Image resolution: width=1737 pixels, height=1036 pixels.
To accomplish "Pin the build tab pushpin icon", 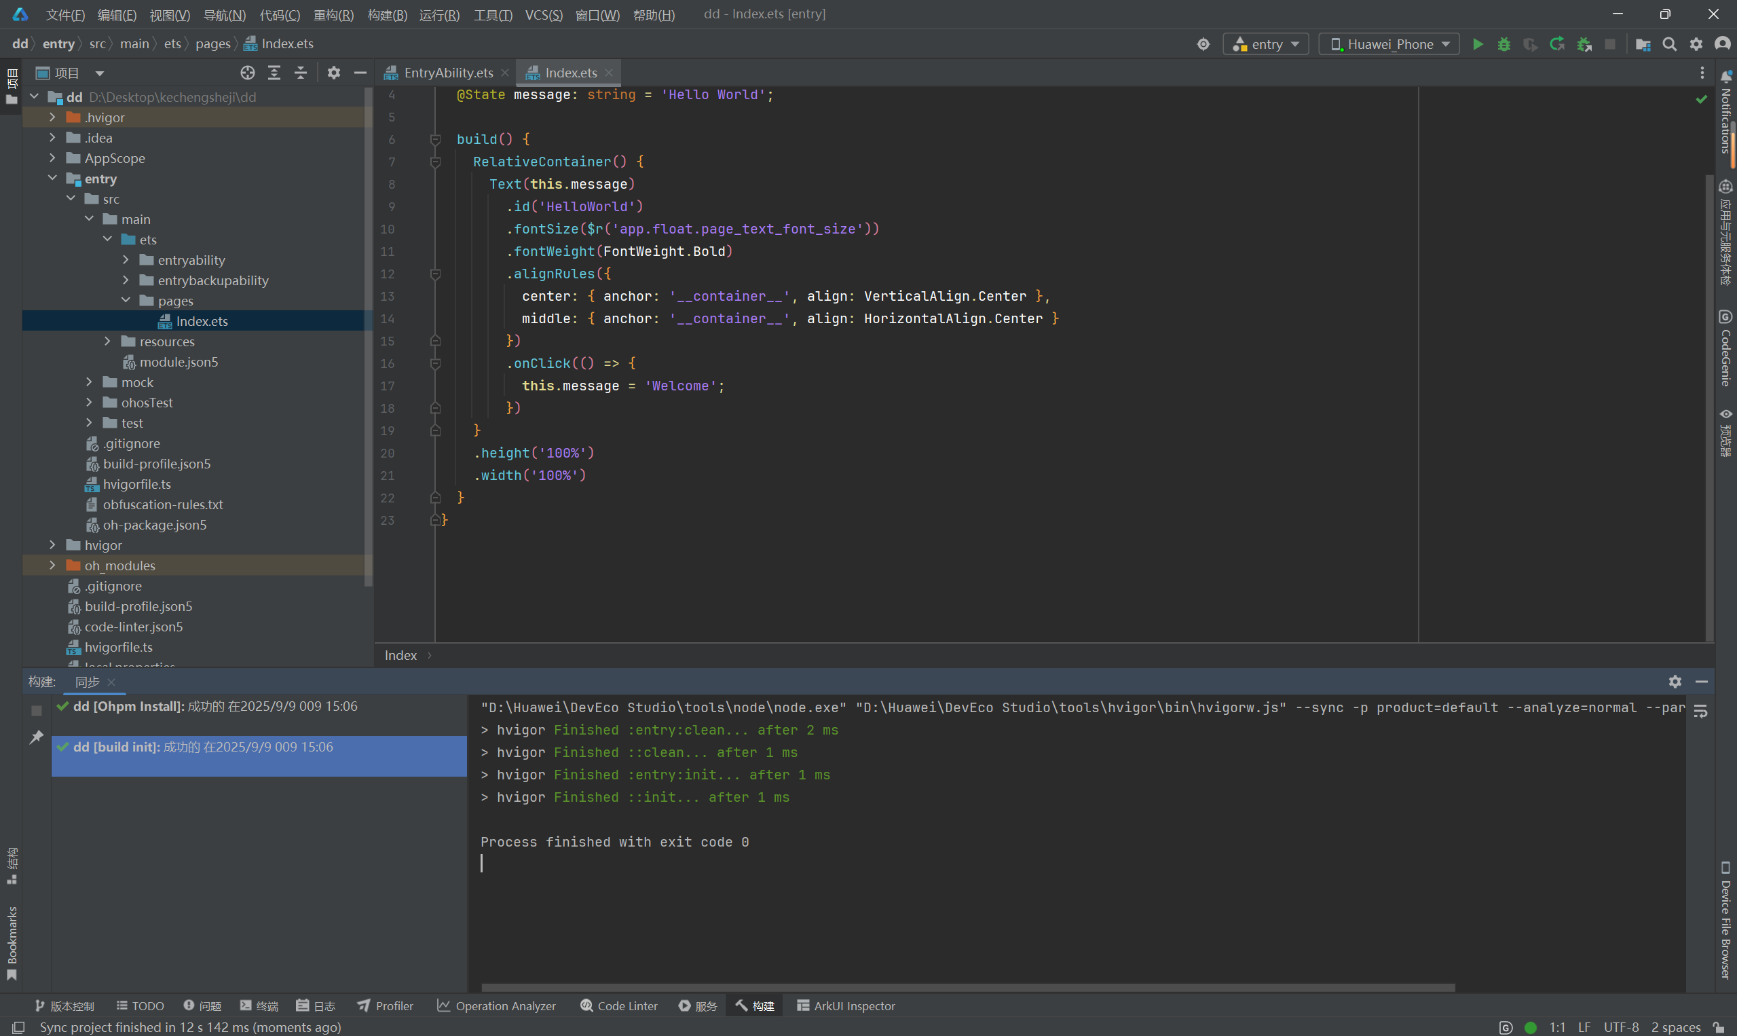I will click(36, 737).
